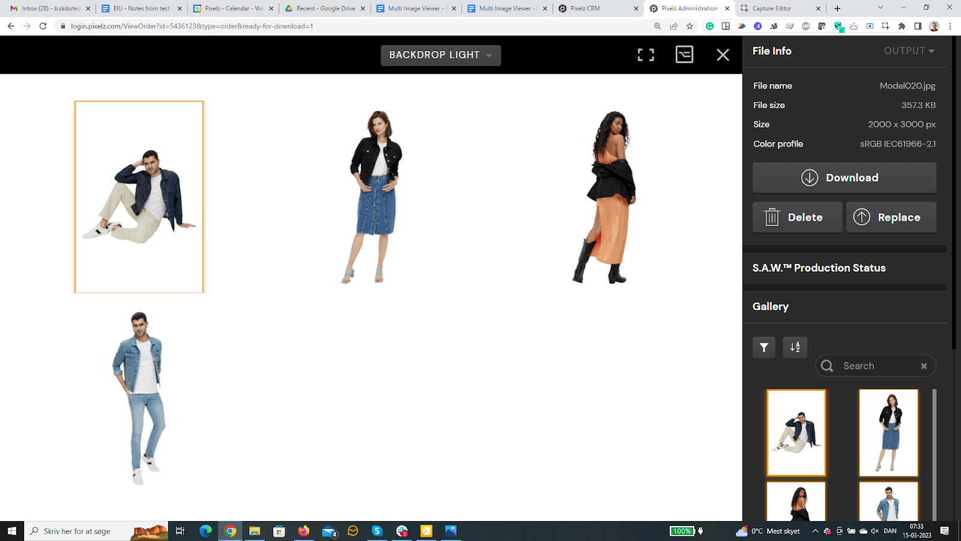Open the gallery filter funnel icon
The width and height of the screenshot is (961, 541).
pos(764,347)
